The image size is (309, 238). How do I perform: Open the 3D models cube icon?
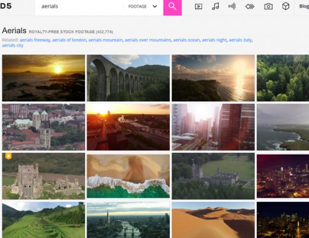coord(286,7)
